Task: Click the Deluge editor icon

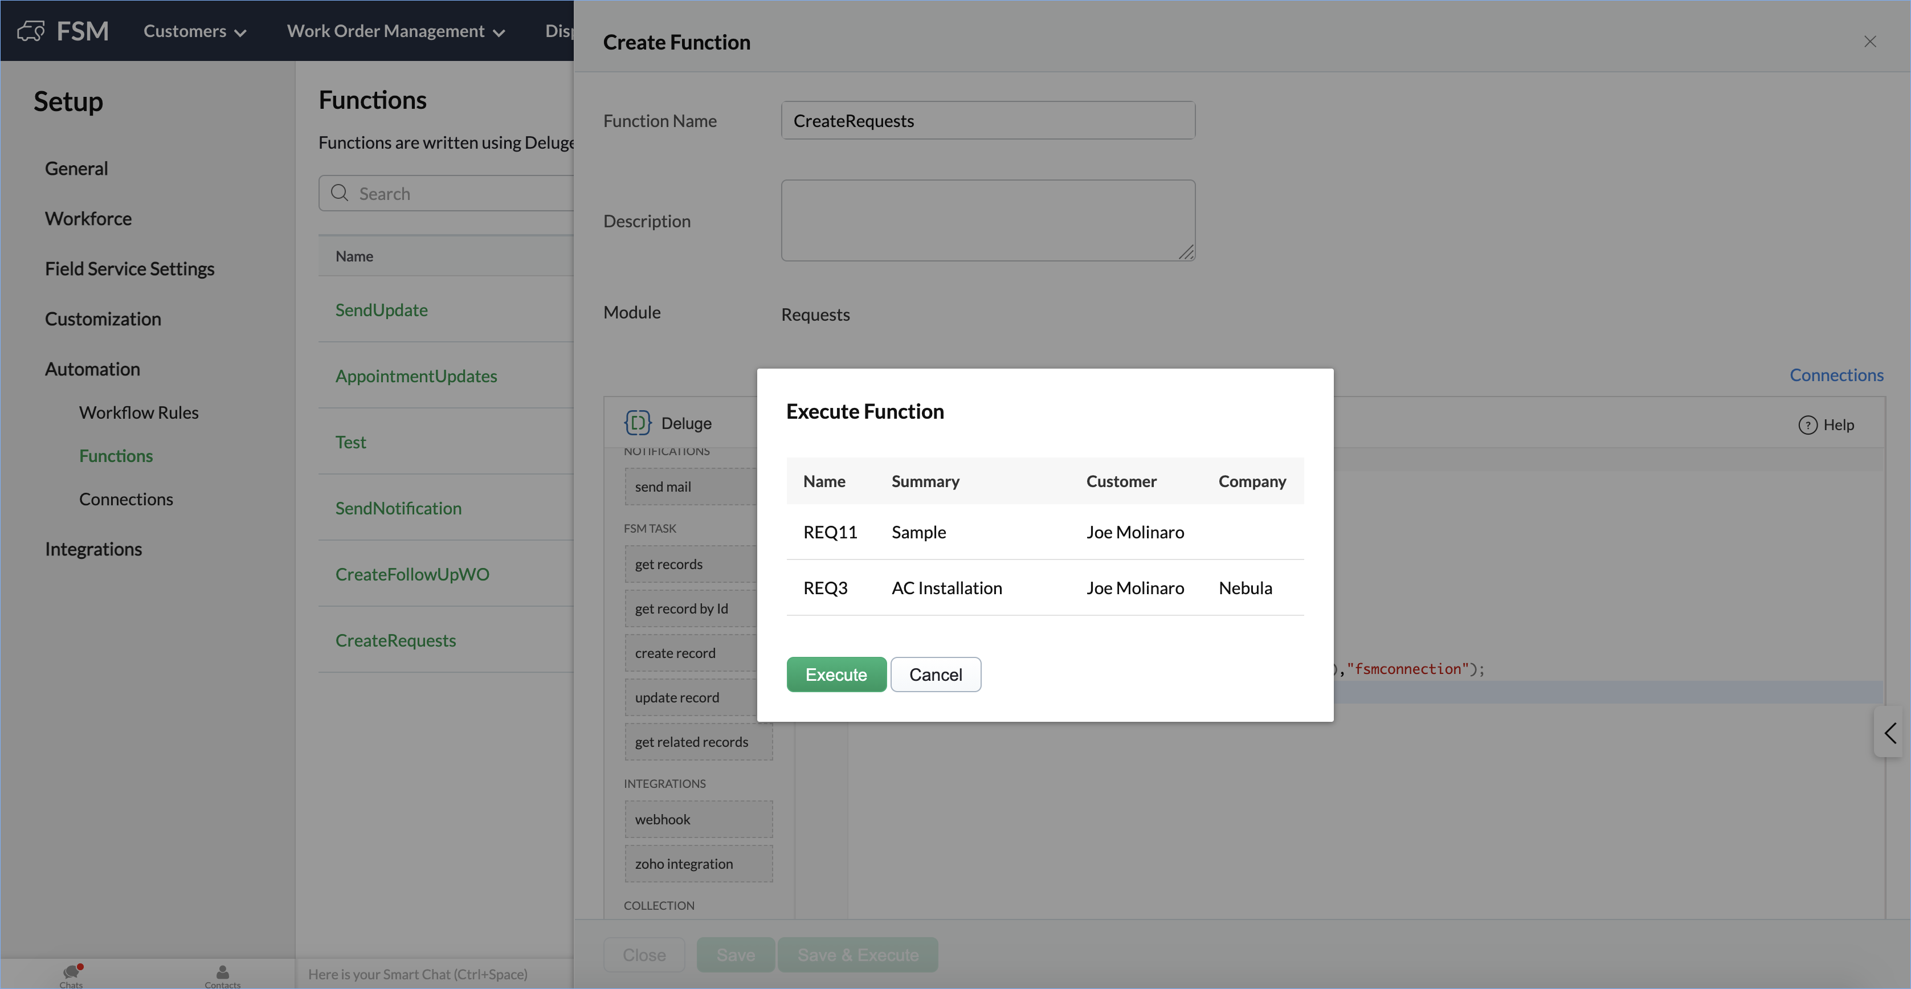Action: [x=637, y=423]
